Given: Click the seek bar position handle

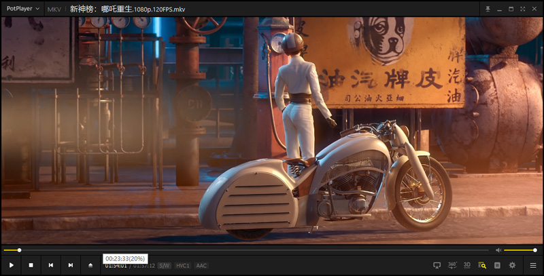Looking at the screenshot, I should (20, 250).
